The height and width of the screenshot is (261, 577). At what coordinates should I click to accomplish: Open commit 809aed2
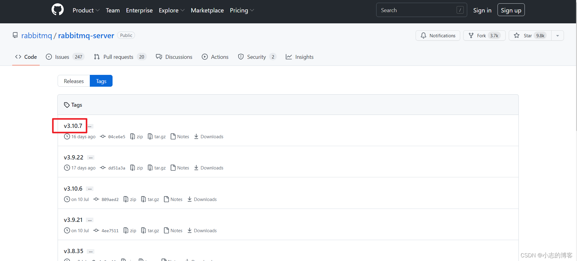coord(106,199)
